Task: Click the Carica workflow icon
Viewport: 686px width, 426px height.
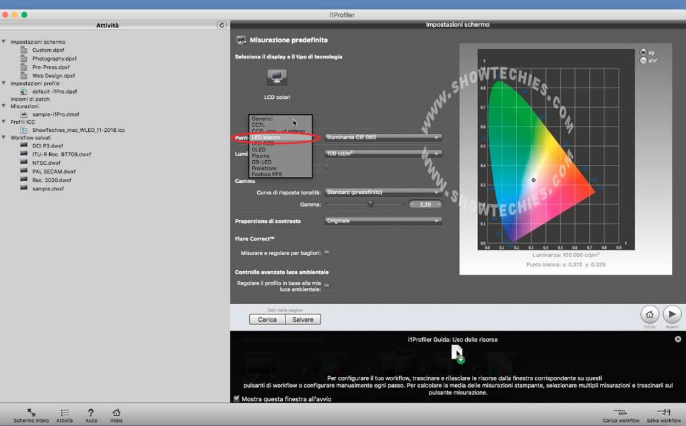Action: coord(621,412)
